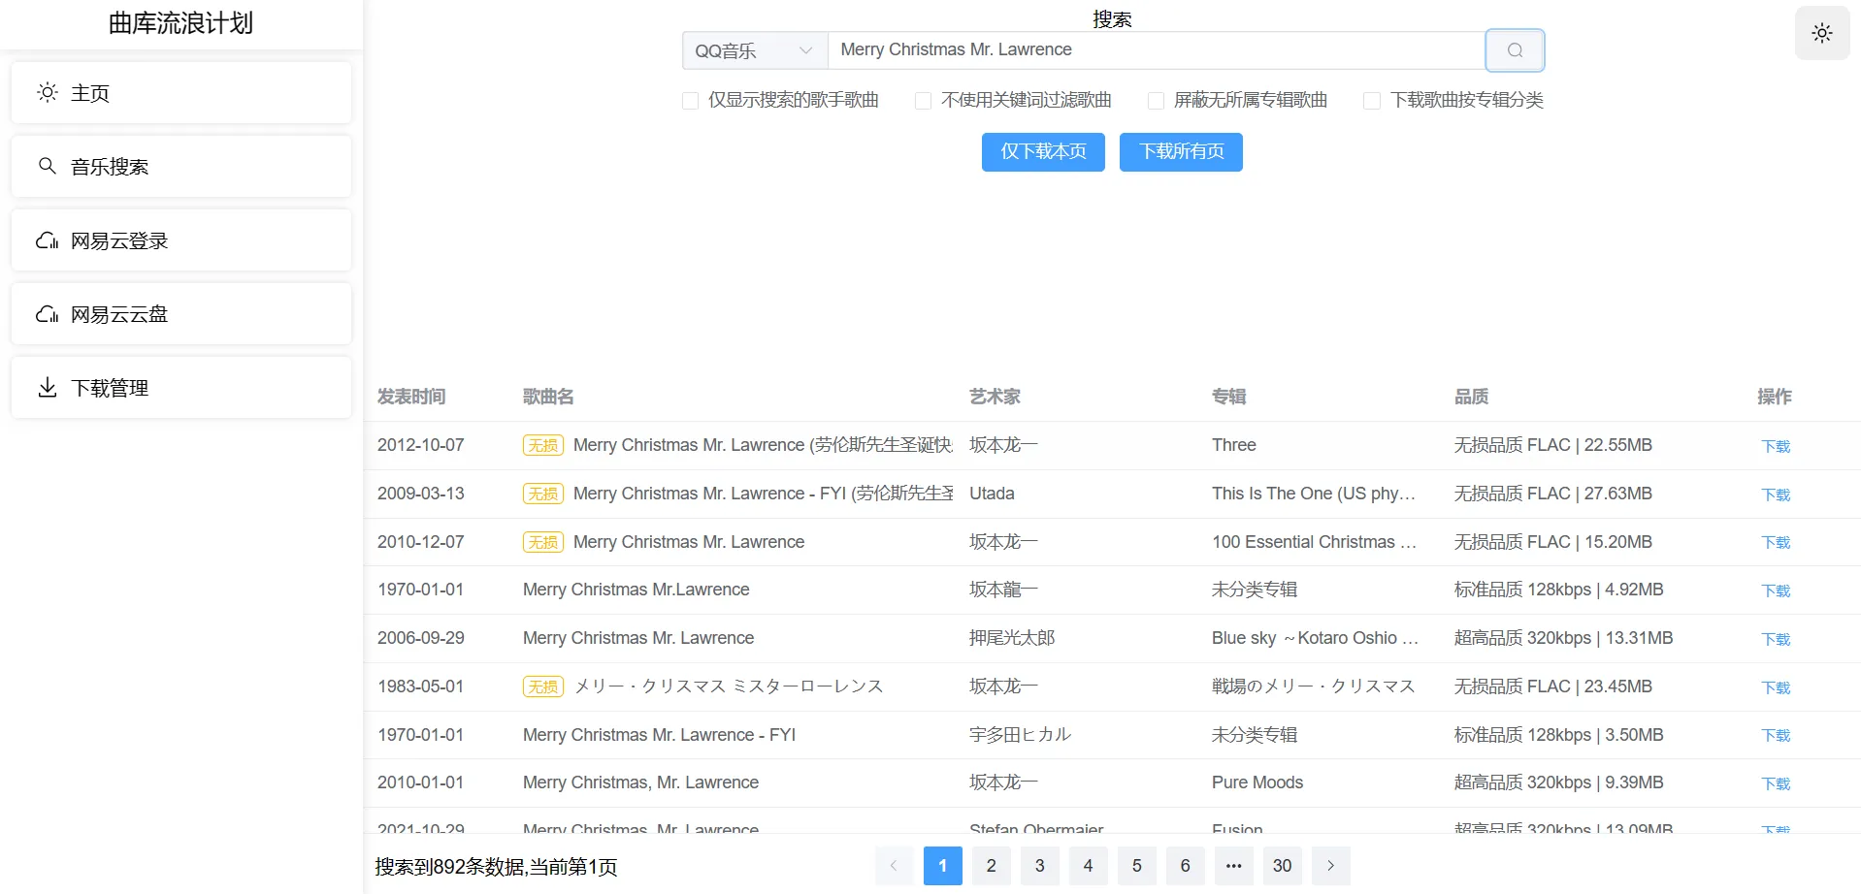
Task: Toggle the theme with the sun icon
Action: (1822, 33)
